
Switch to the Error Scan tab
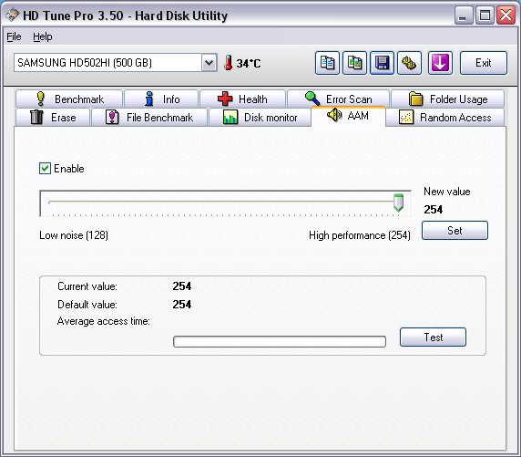tap(338, 99)
